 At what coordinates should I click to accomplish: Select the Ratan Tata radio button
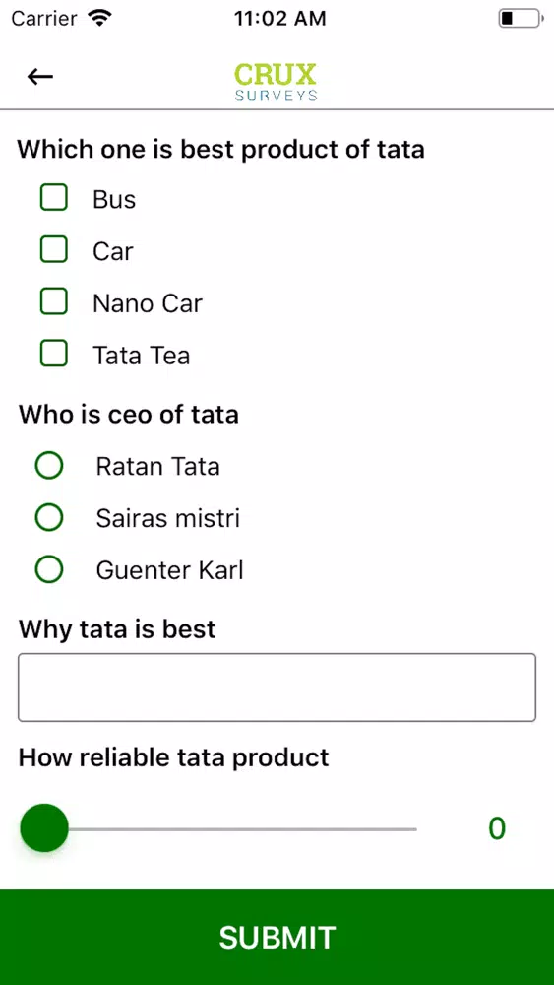(49, 467)
